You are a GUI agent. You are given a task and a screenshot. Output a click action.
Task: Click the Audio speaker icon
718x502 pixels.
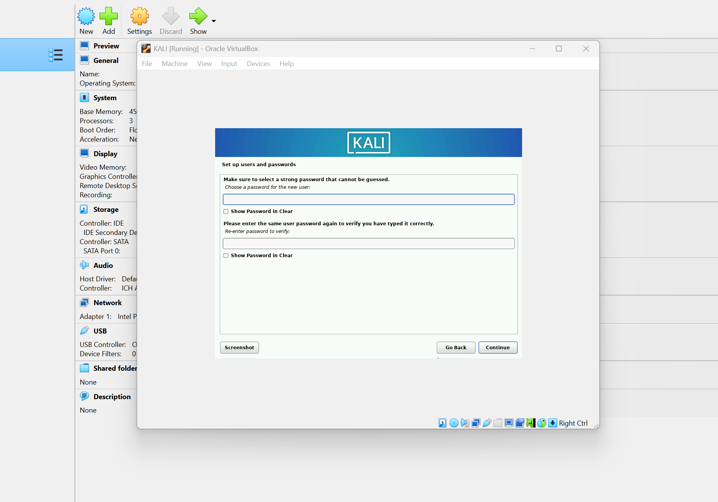(x=85, y=265)
